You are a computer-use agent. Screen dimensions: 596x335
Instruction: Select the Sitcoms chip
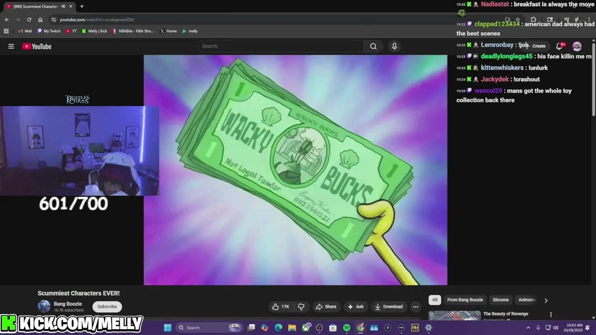click(501, 300)
